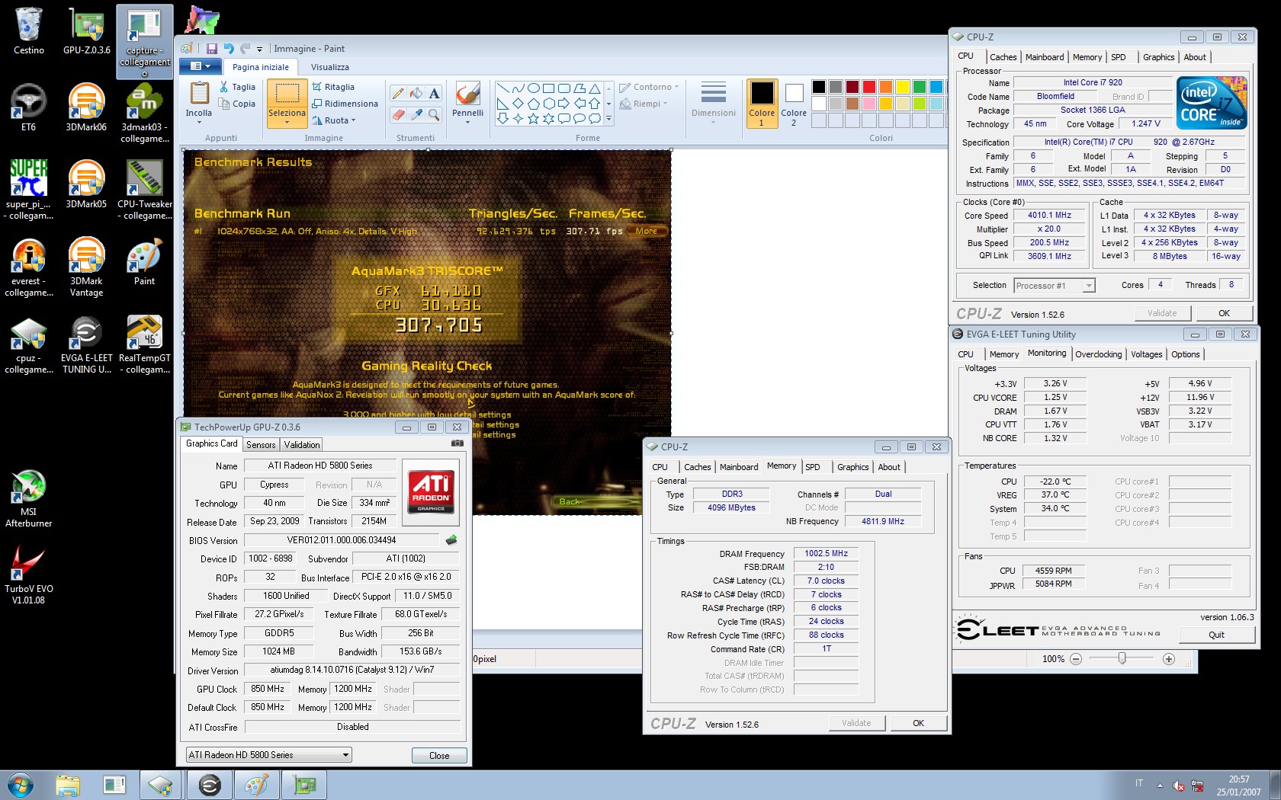Click the Paint save icon in title bar
The image size is (1281, 800).
tap(212, 49)
